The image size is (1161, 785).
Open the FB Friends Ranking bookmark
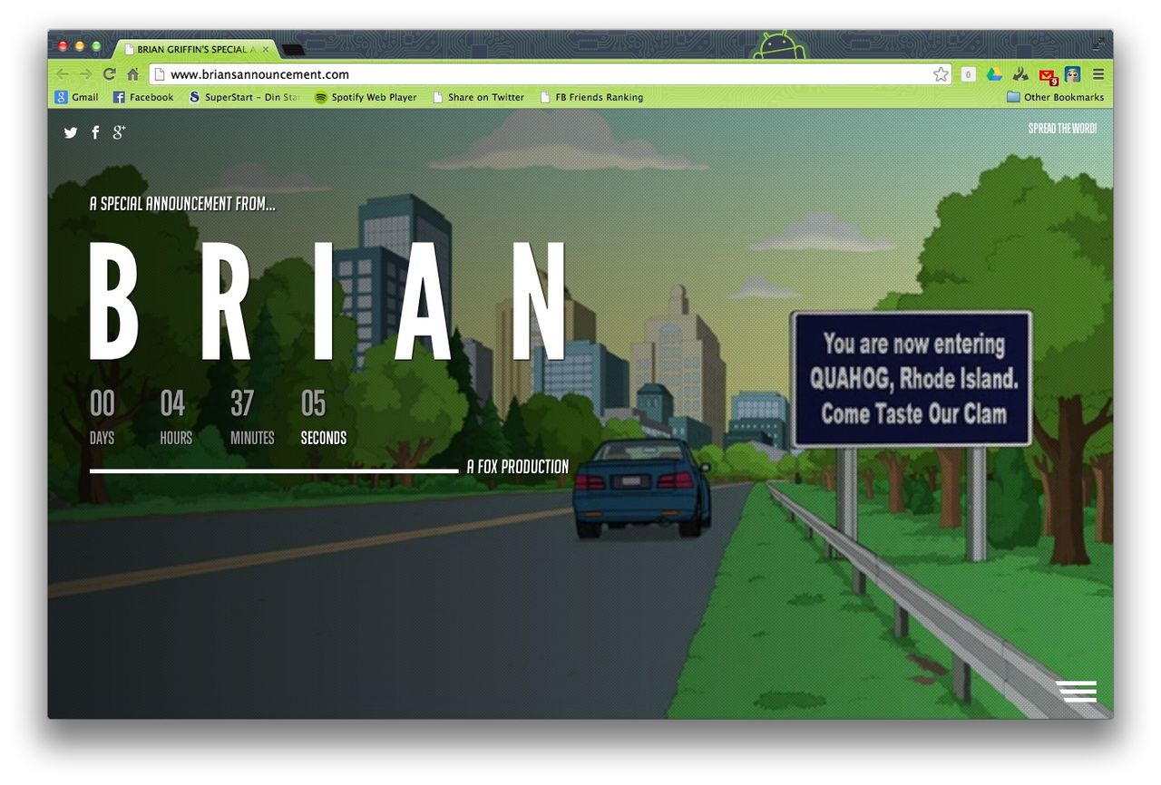click(x=591, y=97)
